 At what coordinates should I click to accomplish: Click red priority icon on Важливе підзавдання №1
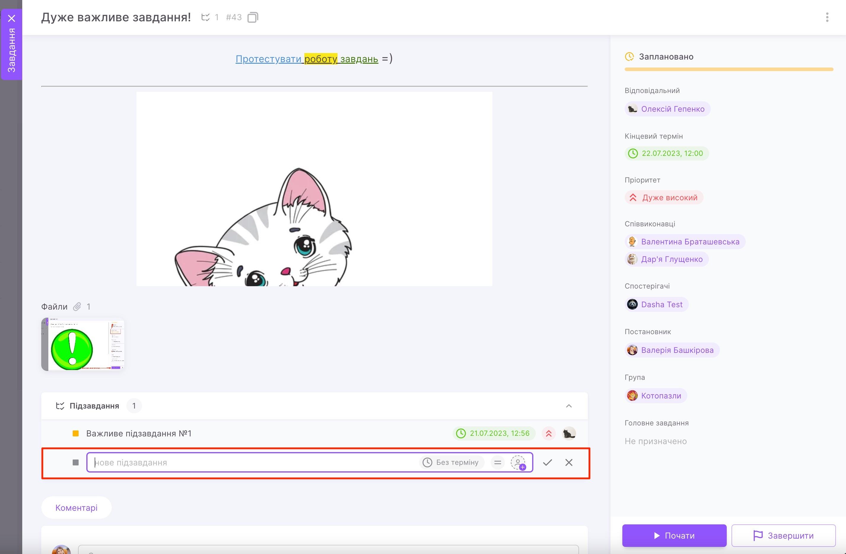tap(548, 433)
